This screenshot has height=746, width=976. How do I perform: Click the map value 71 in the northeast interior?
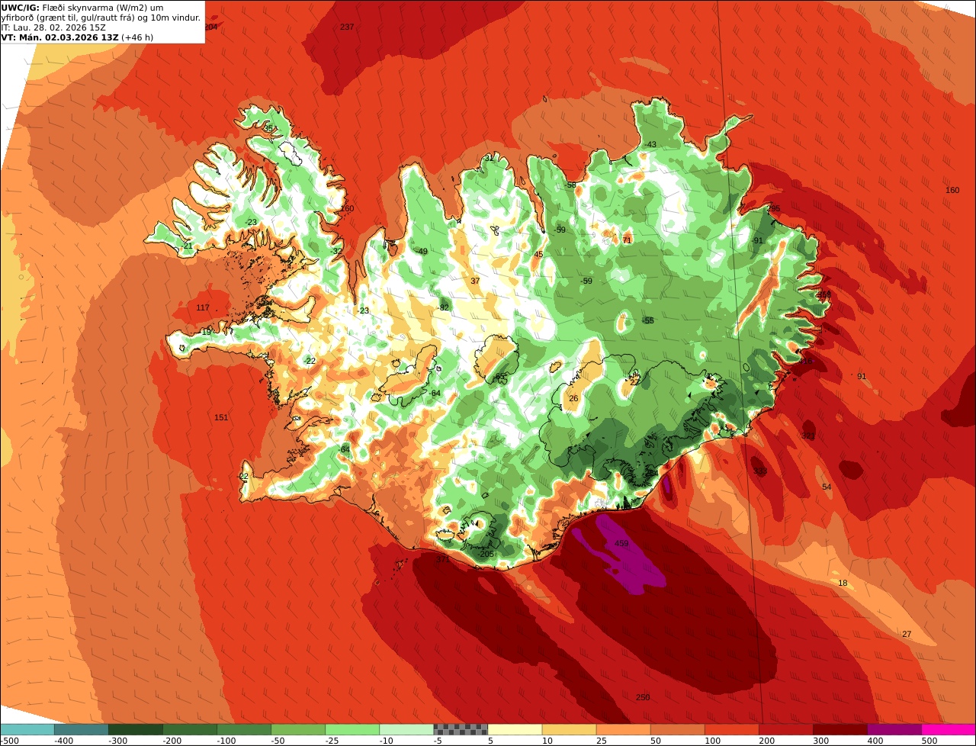click(x=627, y=240)
